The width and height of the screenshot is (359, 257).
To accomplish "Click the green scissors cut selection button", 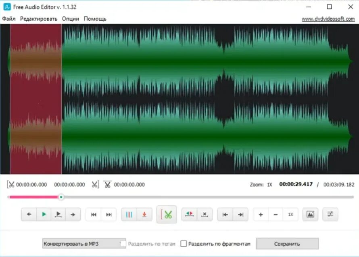I will click(x=167, y=214).
